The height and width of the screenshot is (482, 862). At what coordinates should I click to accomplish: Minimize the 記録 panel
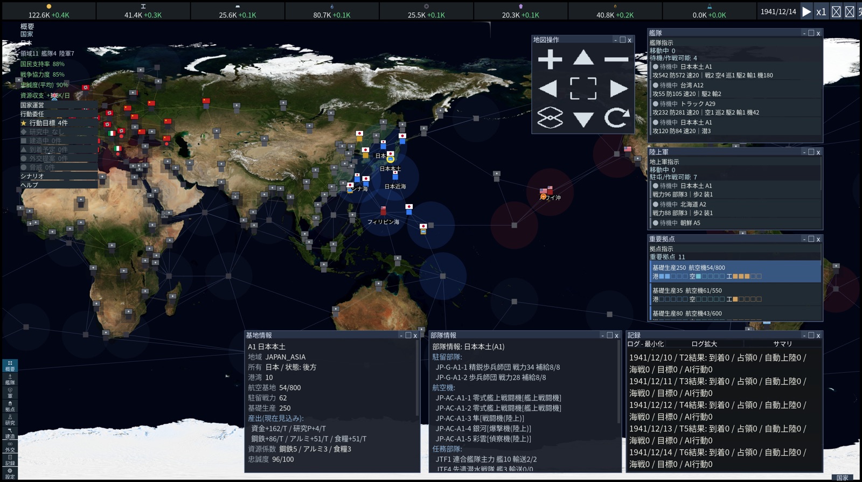804,336
